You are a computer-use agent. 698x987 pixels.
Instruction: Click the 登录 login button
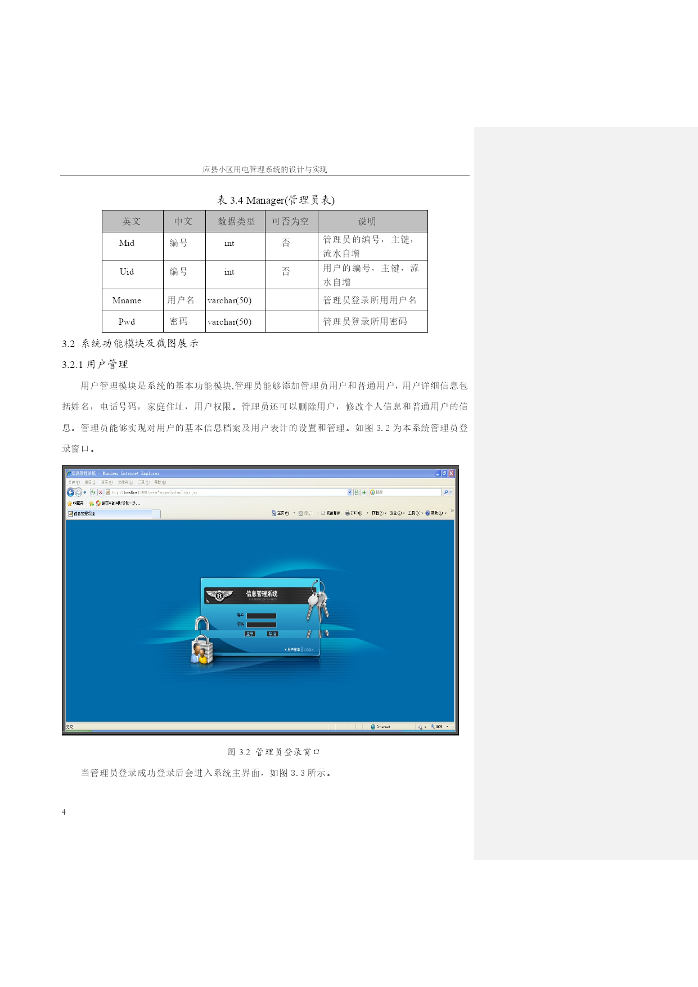[x=250, y=634]
